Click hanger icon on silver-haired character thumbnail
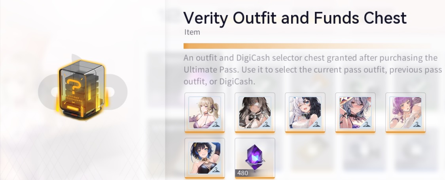This screenshot has width=445, height=180. tap(367, 124)
